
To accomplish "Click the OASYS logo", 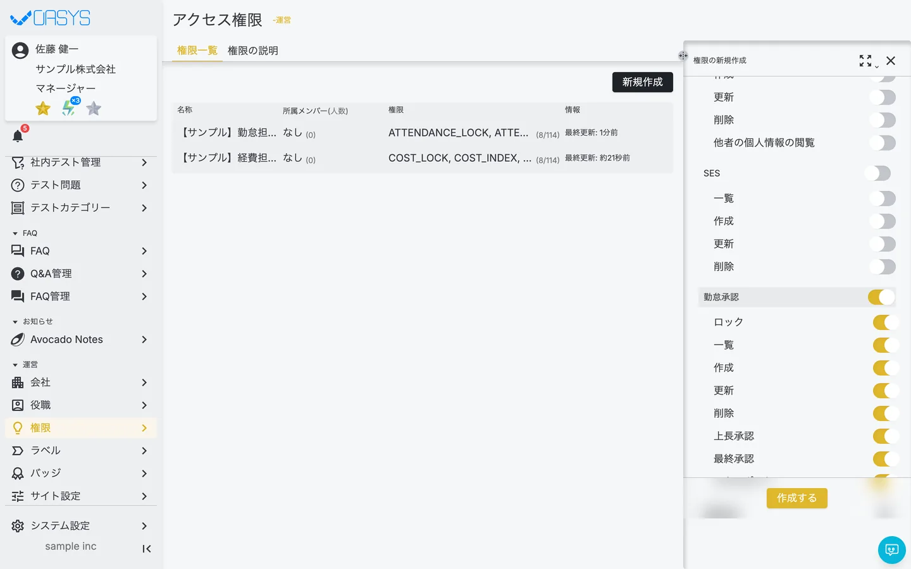I will (x=51, y=18).
